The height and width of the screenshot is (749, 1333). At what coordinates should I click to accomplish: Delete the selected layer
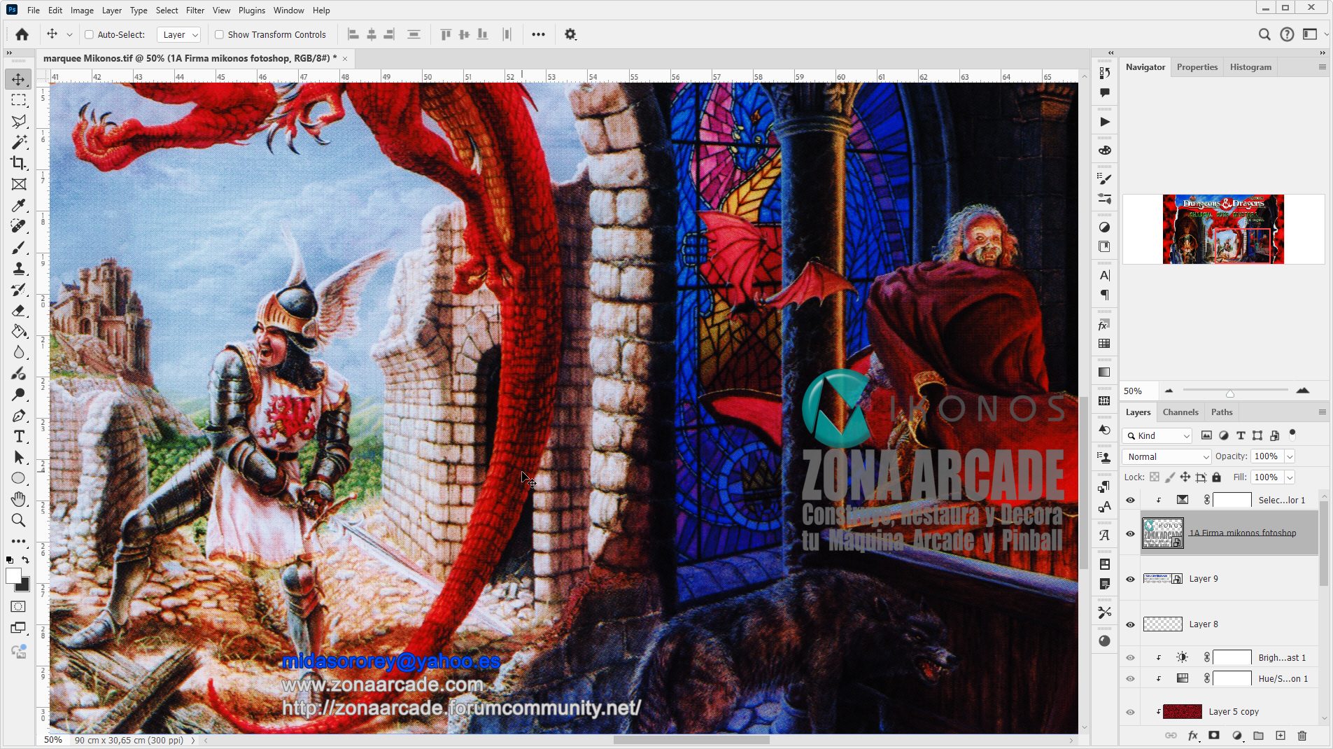click(1302, 736)
